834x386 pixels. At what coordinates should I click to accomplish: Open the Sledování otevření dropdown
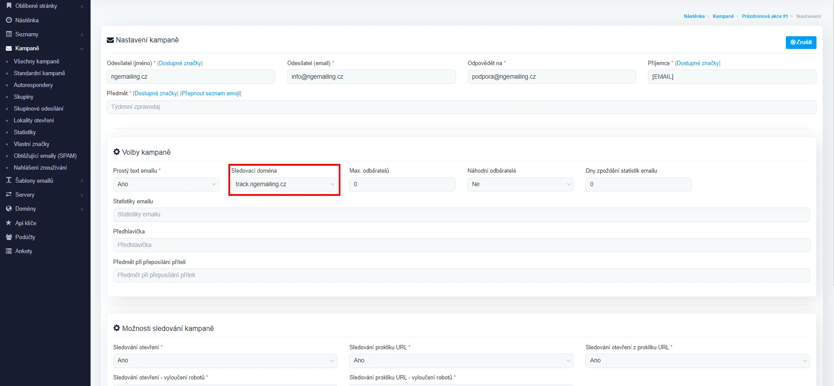225,361
